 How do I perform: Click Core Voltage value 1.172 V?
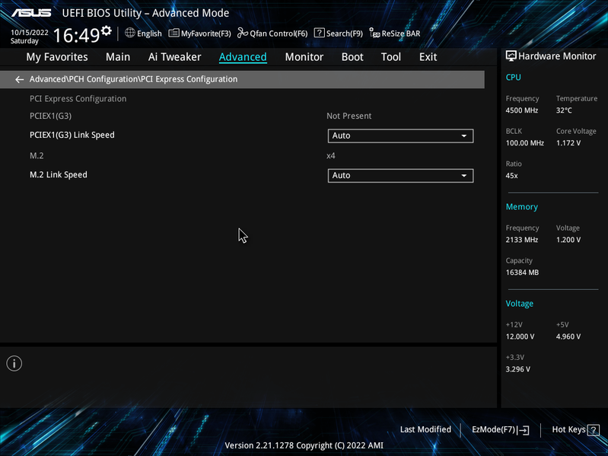tap(568, 143)
